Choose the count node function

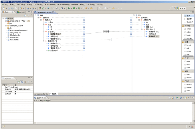pos(188,64)
